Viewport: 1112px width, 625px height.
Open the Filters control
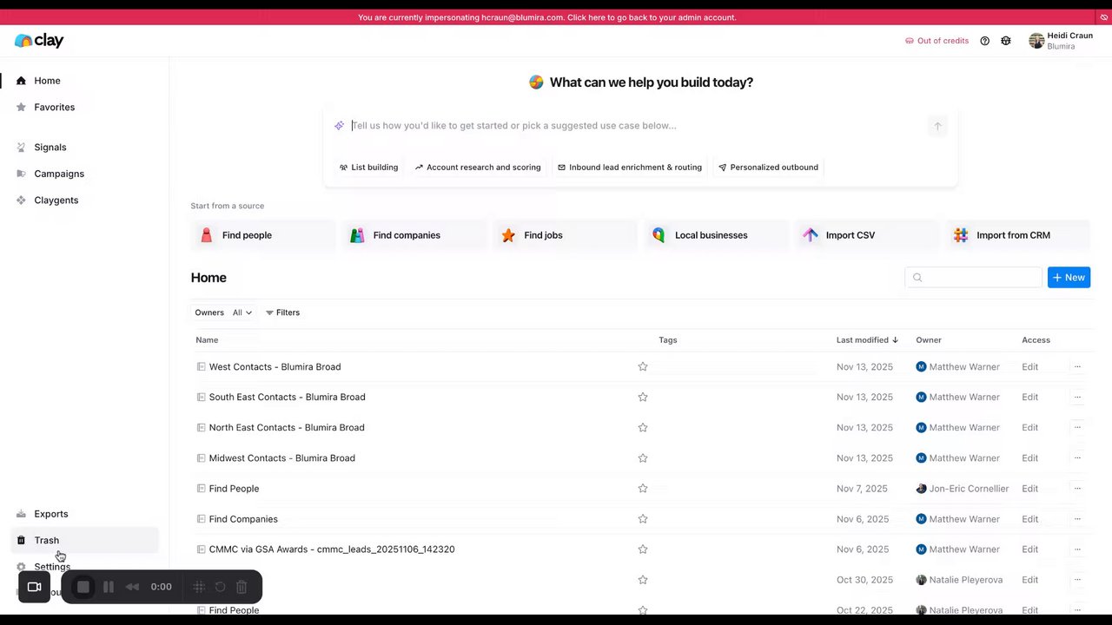pyautogui.click(x=282, y=312)
